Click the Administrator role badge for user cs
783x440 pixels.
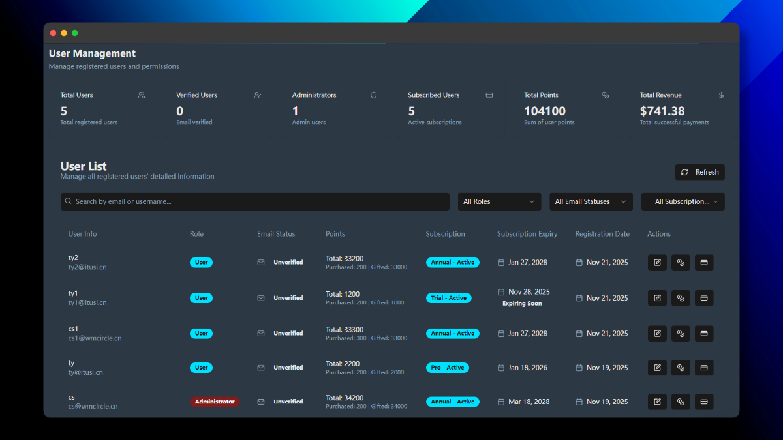(x=215, y=402)
